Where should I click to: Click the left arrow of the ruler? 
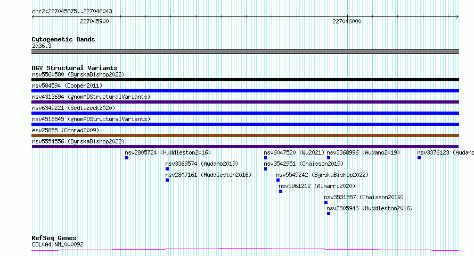click(33, 17)
